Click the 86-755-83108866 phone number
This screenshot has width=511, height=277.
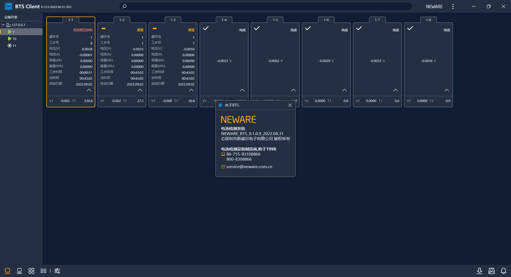click(x=243, y=154)
